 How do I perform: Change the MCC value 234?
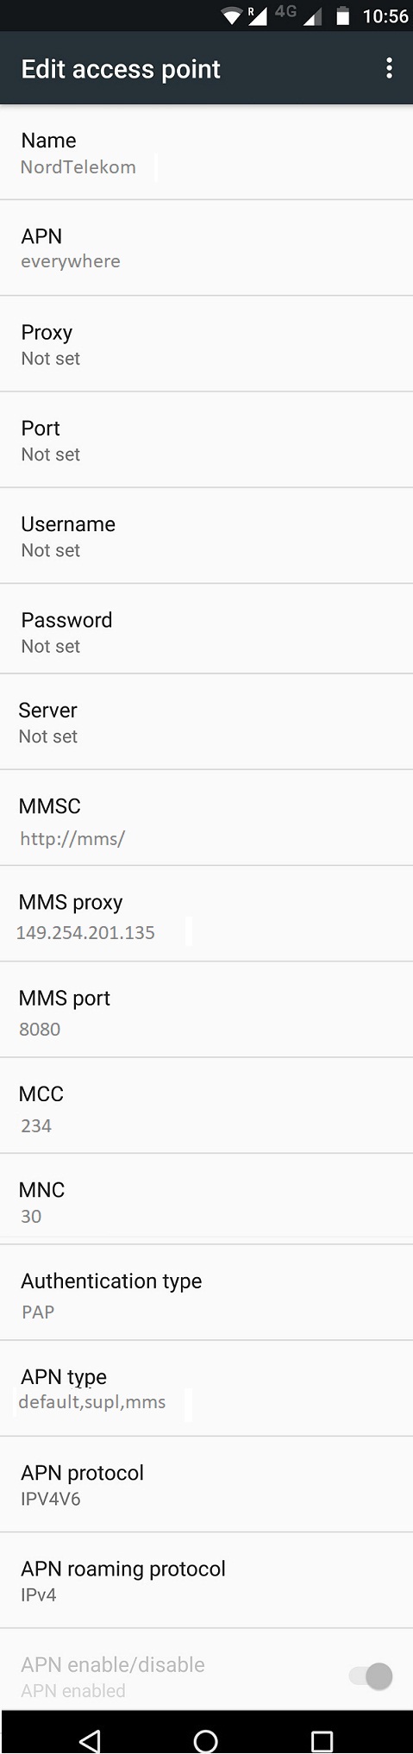tap(206, 1106)
